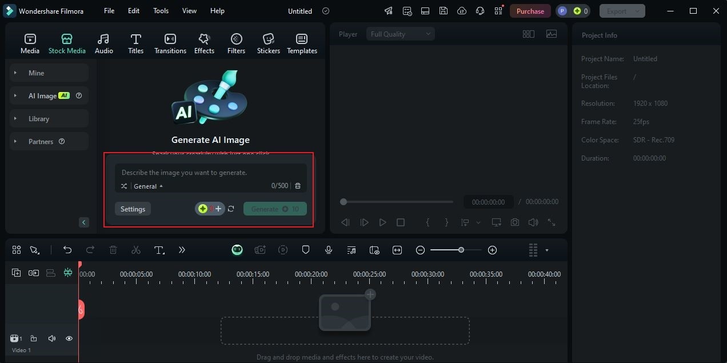727x363 pixels.
Task: Click the cloud upload icon
Action: tap(462, 11)
